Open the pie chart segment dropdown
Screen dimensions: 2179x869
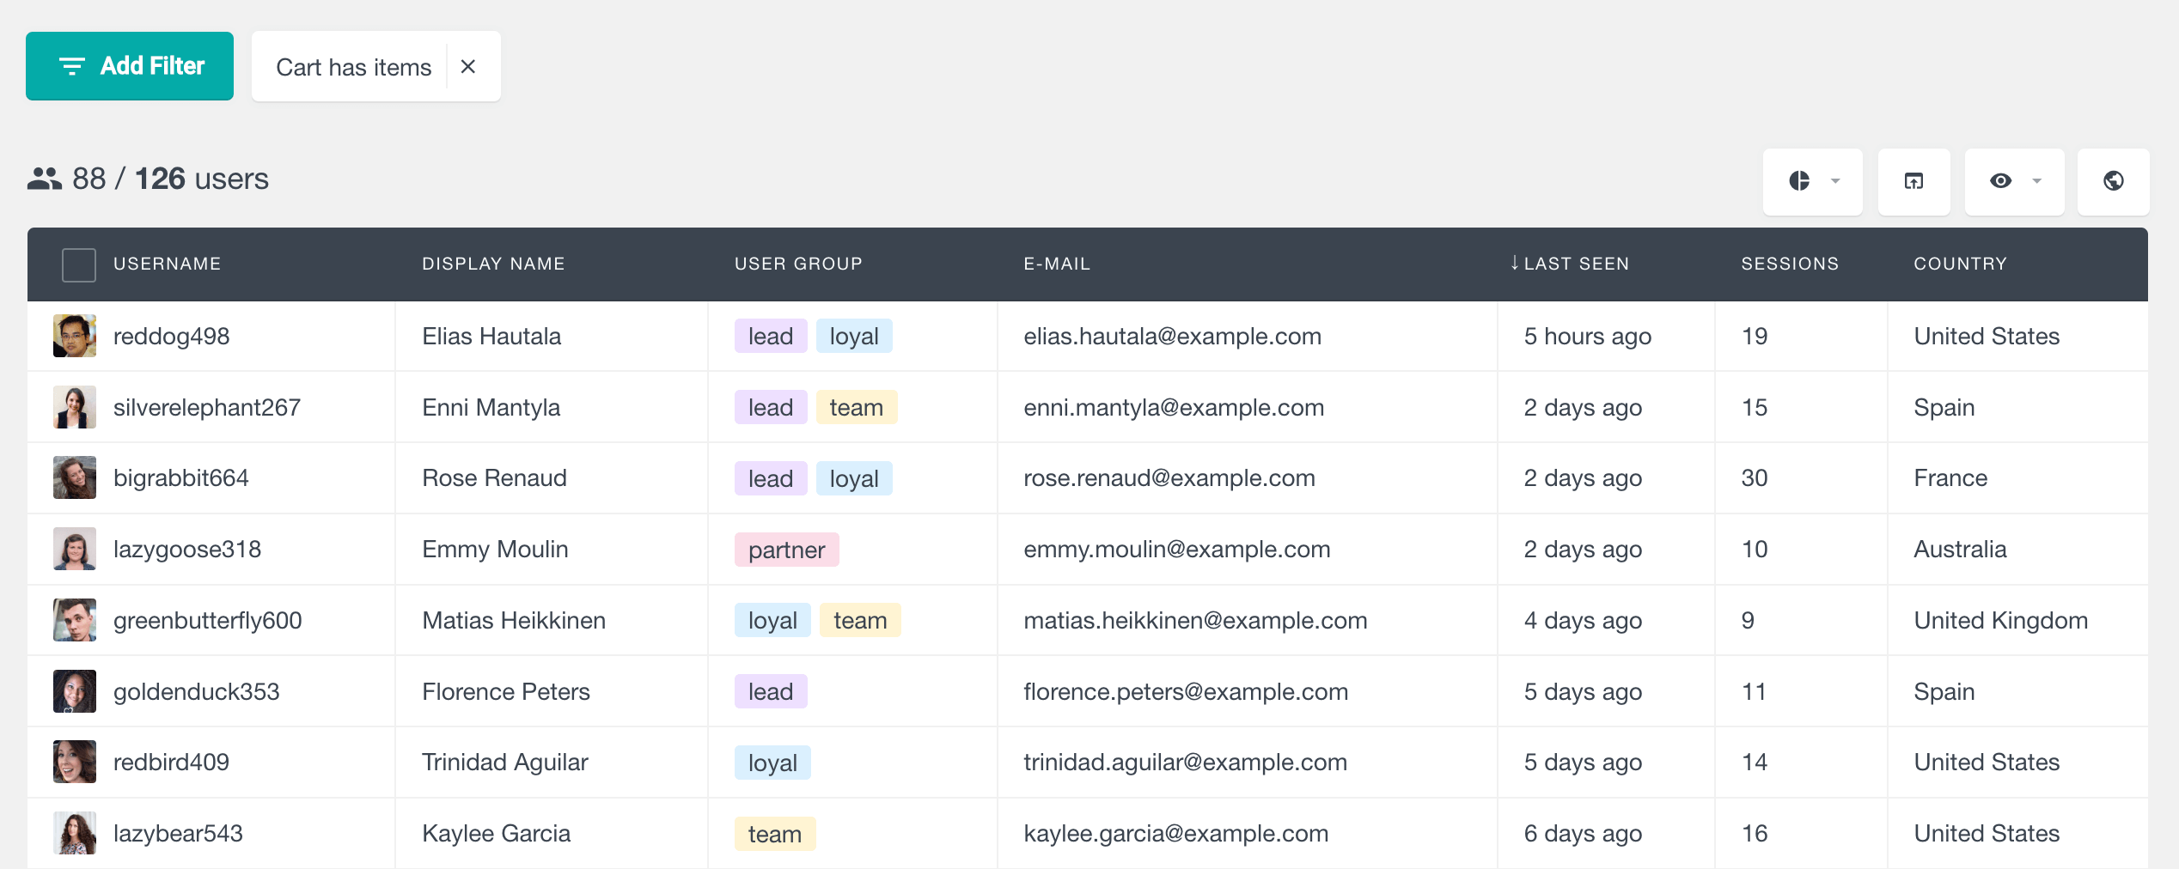(1812, 181)
